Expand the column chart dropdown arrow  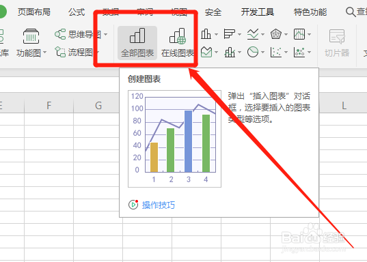(216, 34)
